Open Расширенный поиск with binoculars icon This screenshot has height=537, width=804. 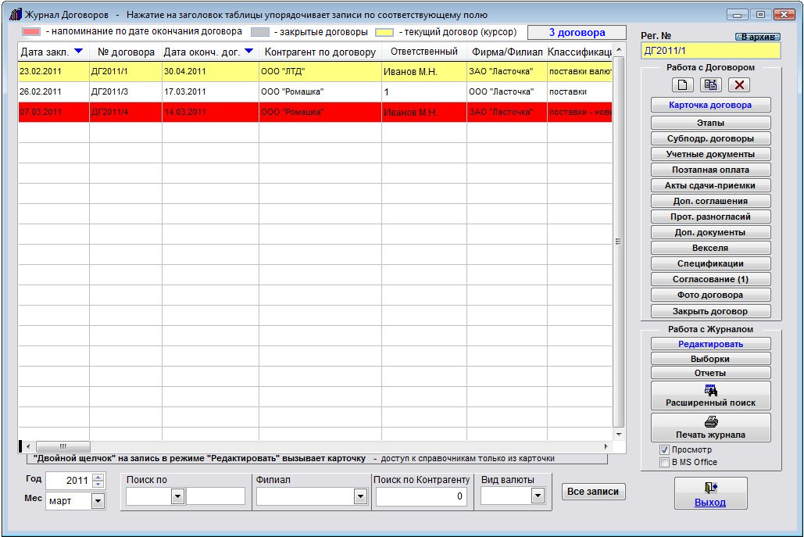(710, 396)
